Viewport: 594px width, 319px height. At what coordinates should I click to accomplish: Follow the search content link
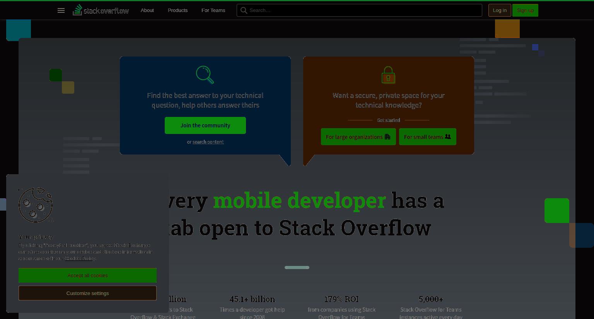(208, 142)
